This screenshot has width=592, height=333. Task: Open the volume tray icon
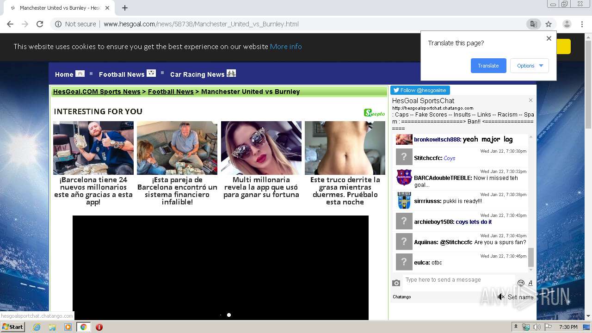point(536,327)
